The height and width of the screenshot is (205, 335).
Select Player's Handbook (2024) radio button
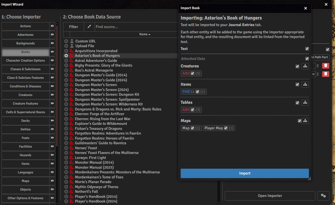coord(66,201)
